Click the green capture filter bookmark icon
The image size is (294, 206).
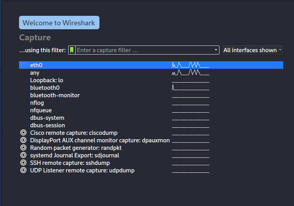tap(72, 50)
